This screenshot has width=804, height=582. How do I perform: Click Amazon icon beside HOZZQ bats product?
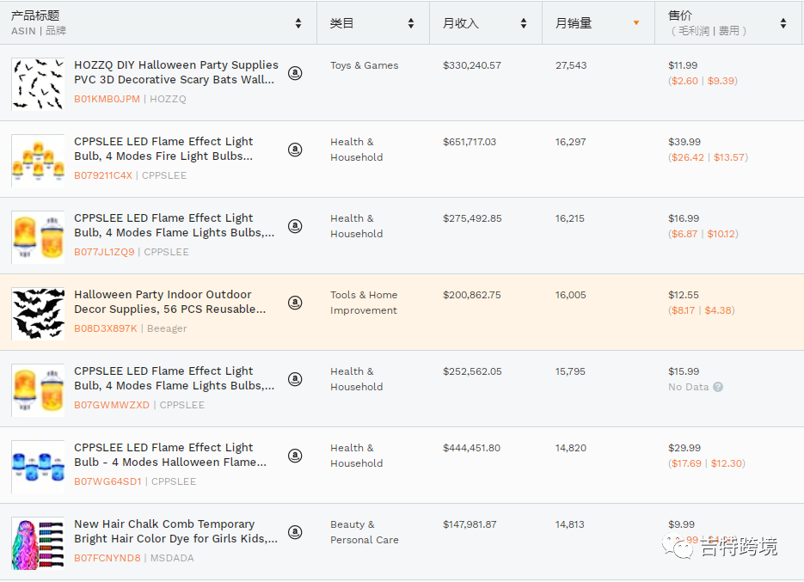click(295, 73)
